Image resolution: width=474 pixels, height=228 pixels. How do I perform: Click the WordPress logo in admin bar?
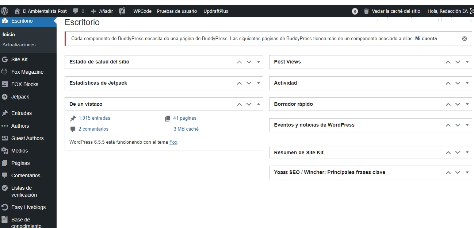point(5,11)
